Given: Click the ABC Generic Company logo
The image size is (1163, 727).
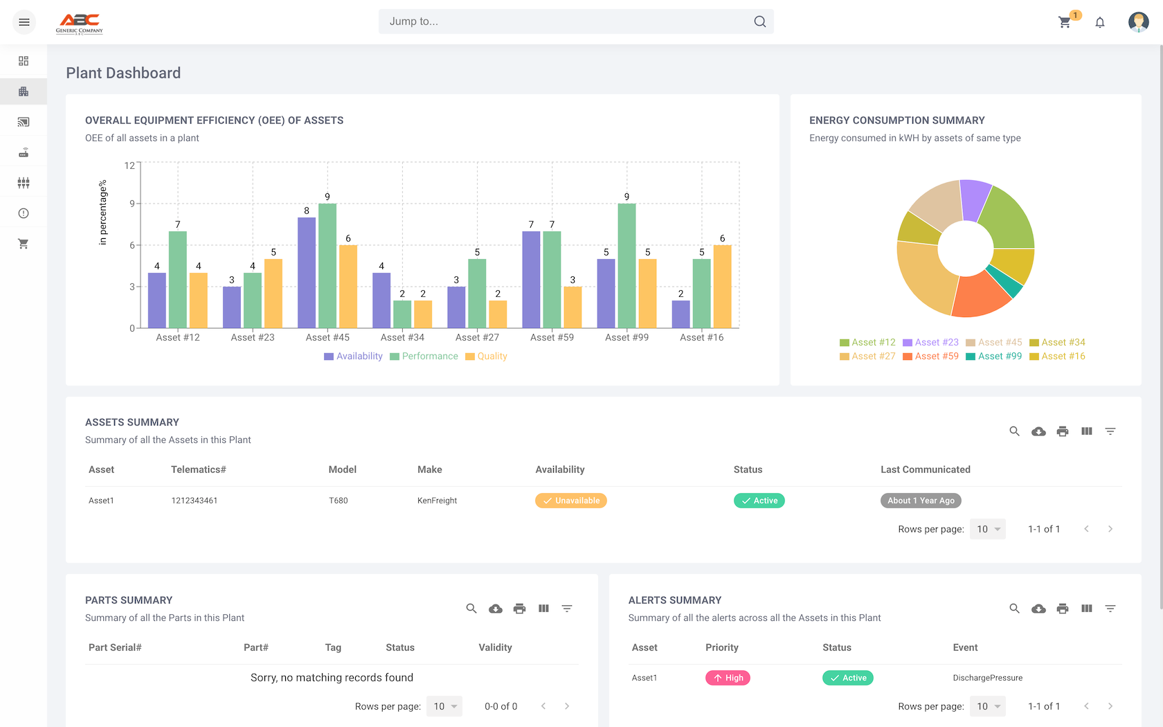Looking at the screenshot, I should pyautogui.click(x=80, y=23).
